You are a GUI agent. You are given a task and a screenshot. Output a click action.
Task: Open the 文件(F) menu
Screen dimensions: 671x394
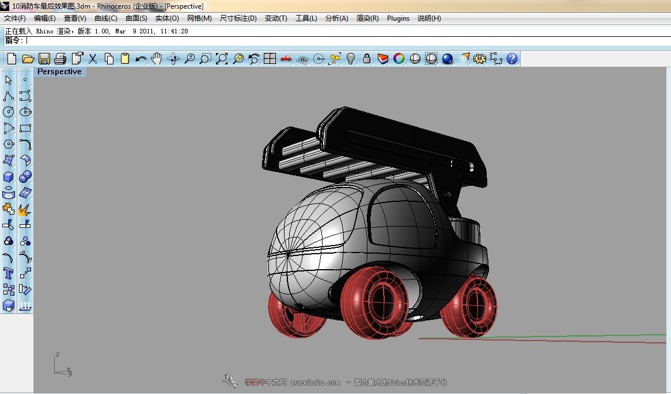pyautogui.click(x=15, y=18)
